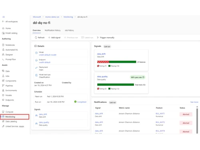Click the data drift failing/passing bar

click(x=117, y=62)
